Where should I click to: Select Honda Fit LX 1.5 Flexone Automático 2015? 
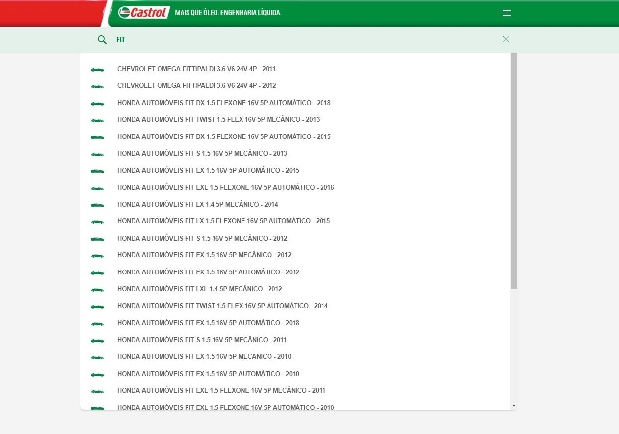pos(223,221)
